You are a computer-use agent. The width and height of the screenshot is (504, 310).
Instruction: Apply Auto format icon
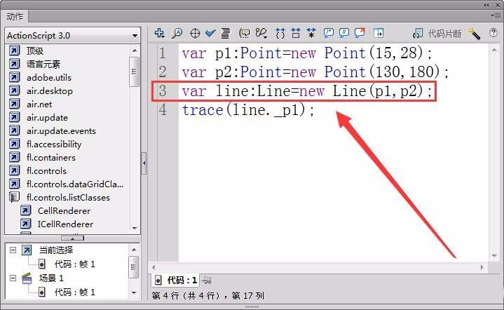click(225, 33)
